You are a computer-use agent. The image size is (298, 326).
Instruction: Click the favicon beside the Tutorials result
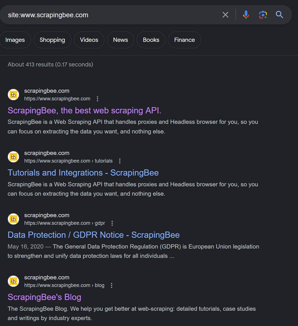click(13, 157)
